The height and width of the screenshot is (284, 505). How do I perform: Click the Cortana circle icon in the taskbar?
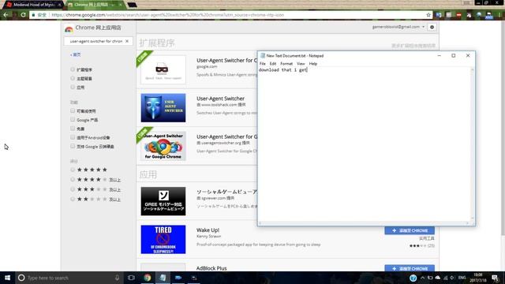[21, 278]
